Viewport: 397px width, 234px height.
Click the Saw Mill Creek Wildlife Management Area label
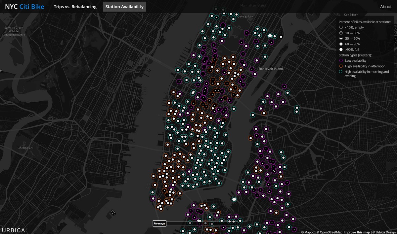[x=13, y=31]
